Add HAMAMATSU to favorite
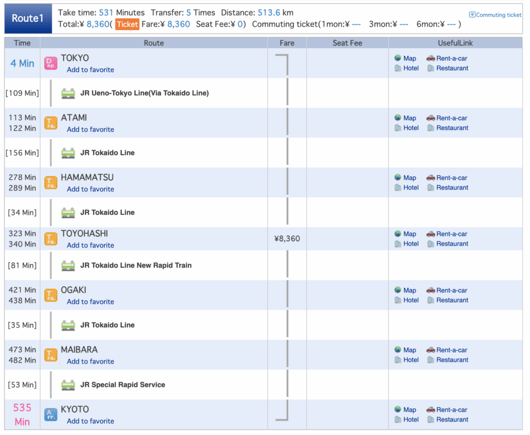 (x=90, y=189)
